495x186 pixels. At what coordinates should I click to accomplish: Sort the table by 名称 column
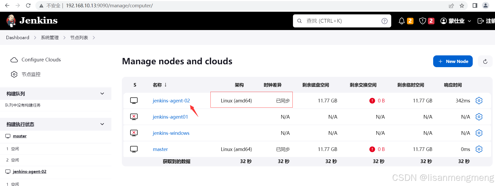tap(160, 85)
